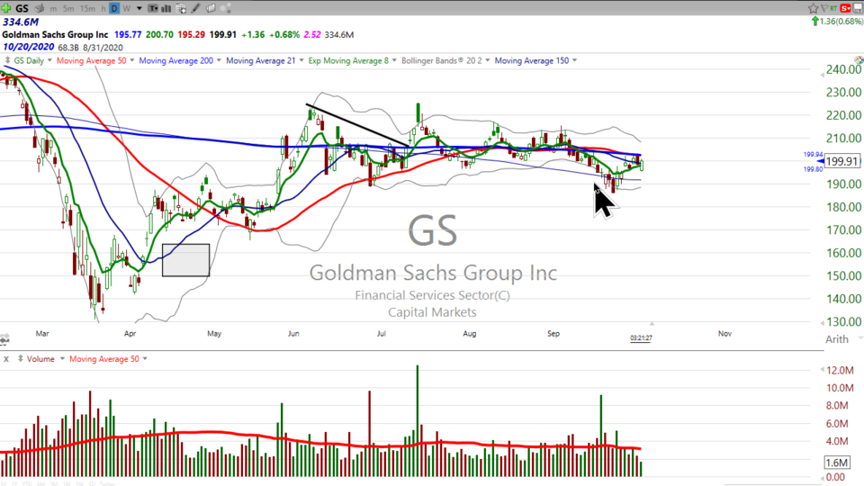
Task: Open the eraser icon beside the GS ticker
Action: (39, 8)
